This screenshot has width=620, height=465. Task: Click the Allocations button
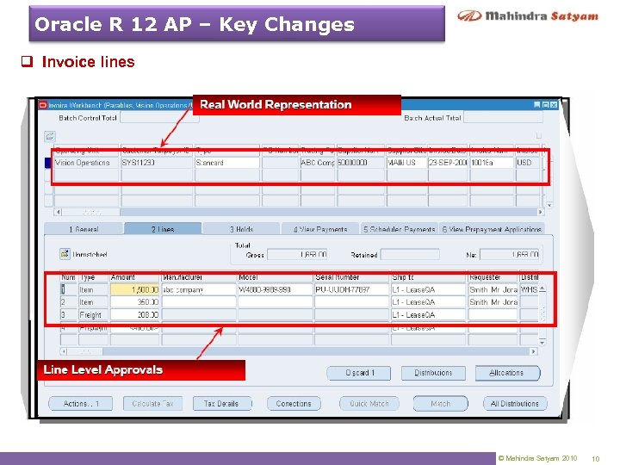[507, 373]
